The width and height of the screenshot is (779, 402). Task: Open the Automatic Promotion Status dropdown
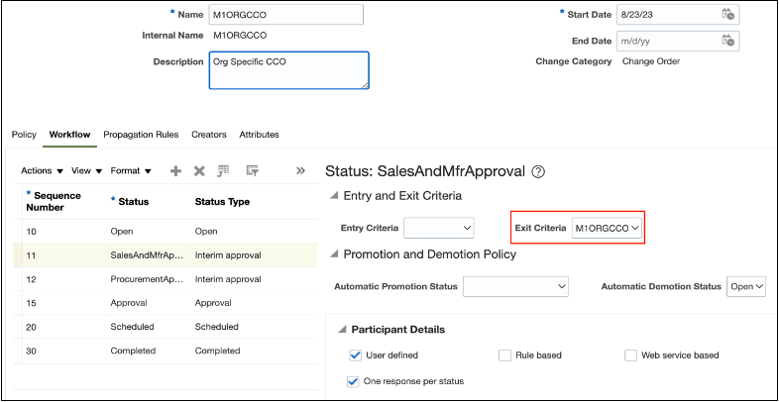pyautogui.click(x=515, y=286)
